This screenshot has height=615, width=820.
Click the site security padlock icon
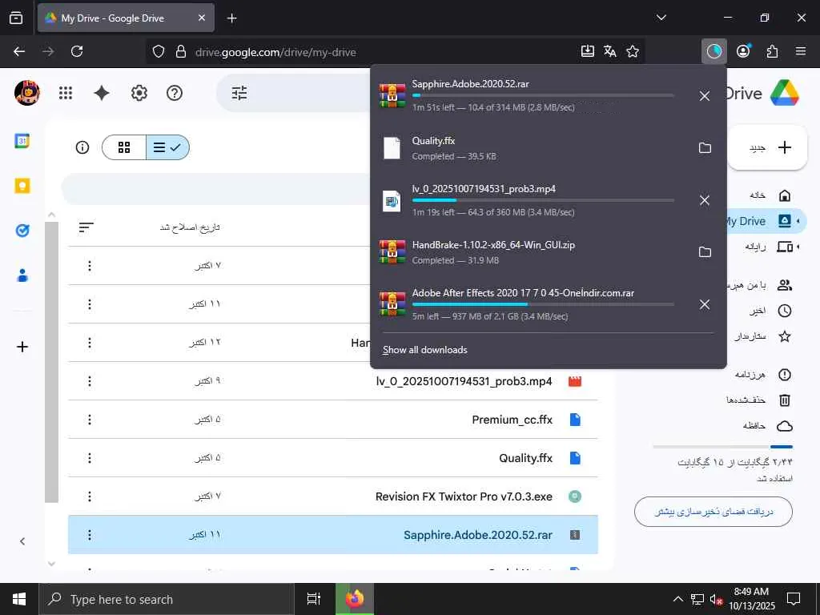tap(181, 51)
